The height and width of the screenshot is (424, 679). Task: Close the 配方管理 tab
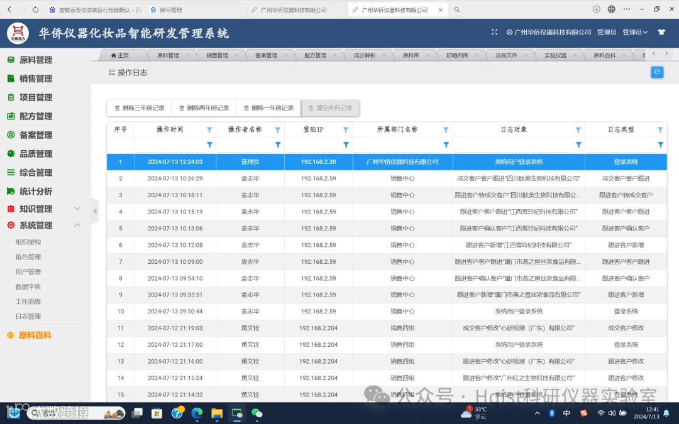(x=334, y=55)
